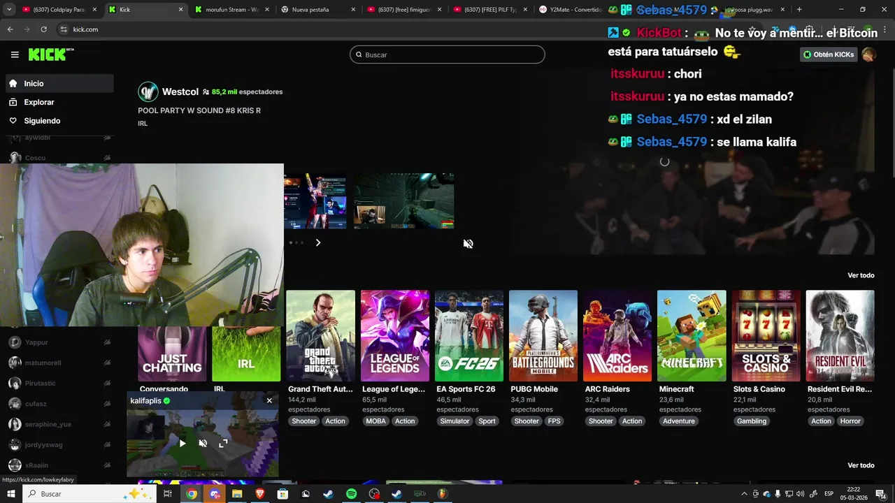The height and width of the screenshot is (503, 895).
Task: Click the lower Ver todo link
Action: click(861, 465)
